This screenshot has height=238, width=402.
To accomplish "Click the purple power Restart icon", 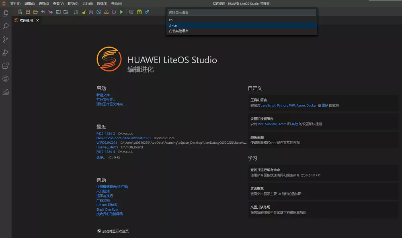I will (x=114, y=12).
